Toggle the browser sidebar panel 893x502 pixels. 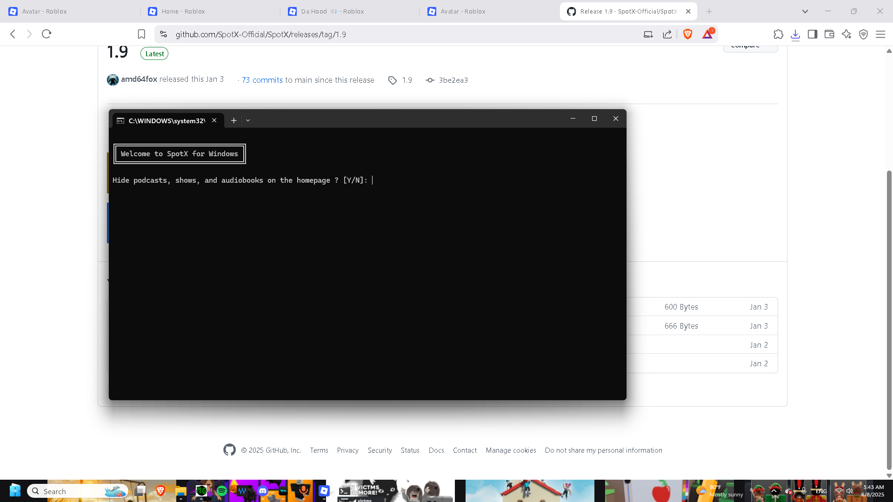[x=813, y=34]
